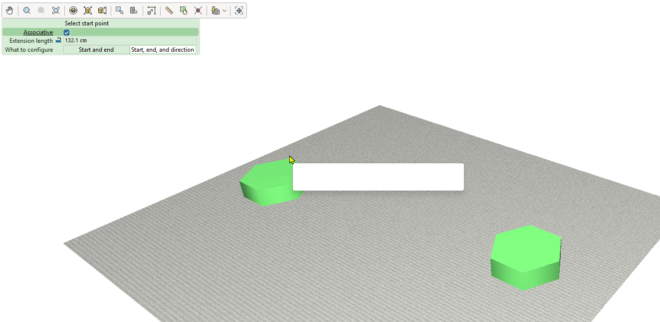Select the area selection cursor tool
The width and height of the screenshot is (660, 322).
pos(120,10)
